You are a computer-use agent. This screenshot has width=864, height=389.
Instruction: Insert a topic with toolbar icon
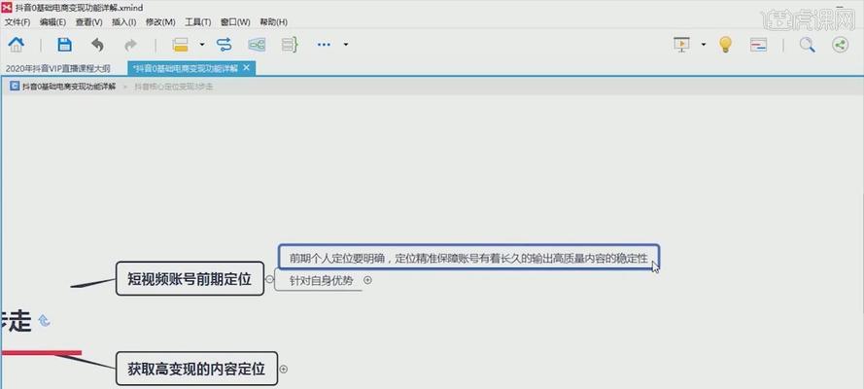(180, 45)
